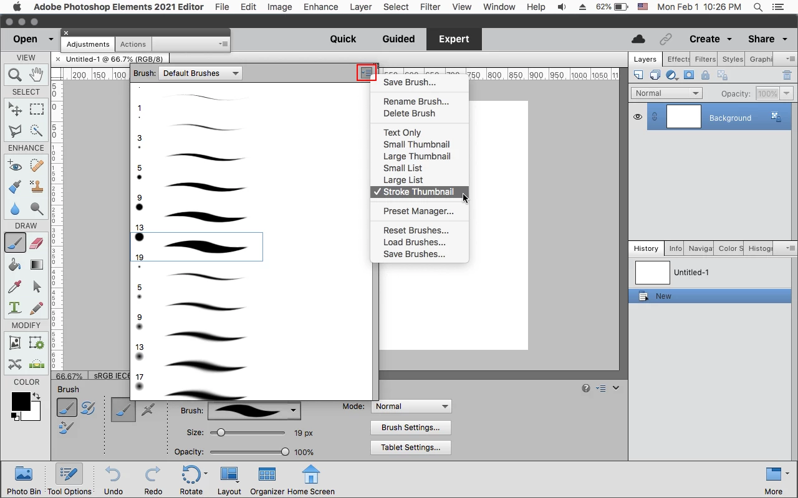This screenshot has height=498, width=798.
Task: Click the Tablet Settings... button
Action: pos(411,448)
